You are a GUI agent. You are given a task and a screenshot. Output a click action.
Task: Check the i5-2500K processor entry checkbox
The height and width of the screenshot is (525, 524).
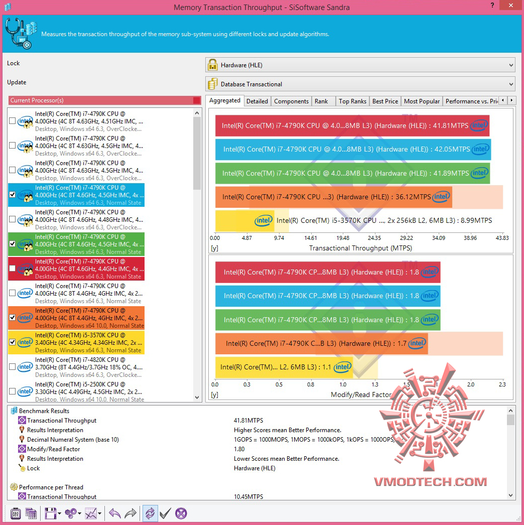(13, 391)
